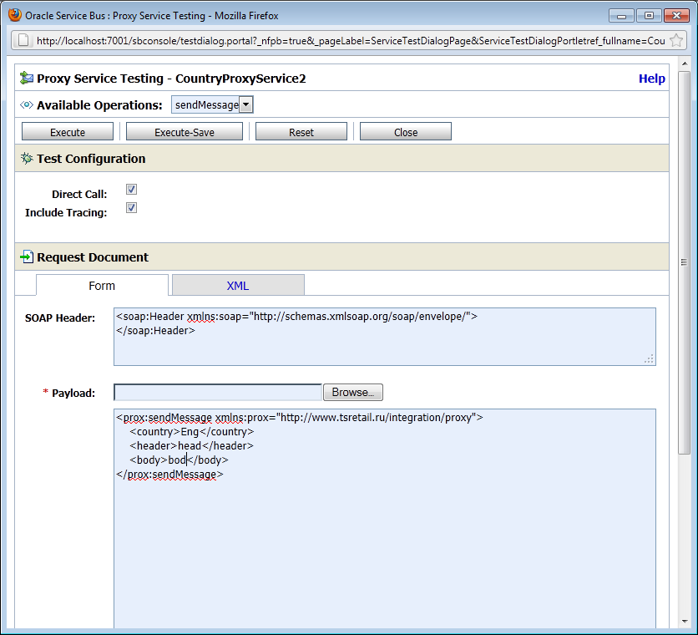Screen dimensions: 698x635
Task: Click the scrollbar down arrow
Action: [x=684, y=622]
